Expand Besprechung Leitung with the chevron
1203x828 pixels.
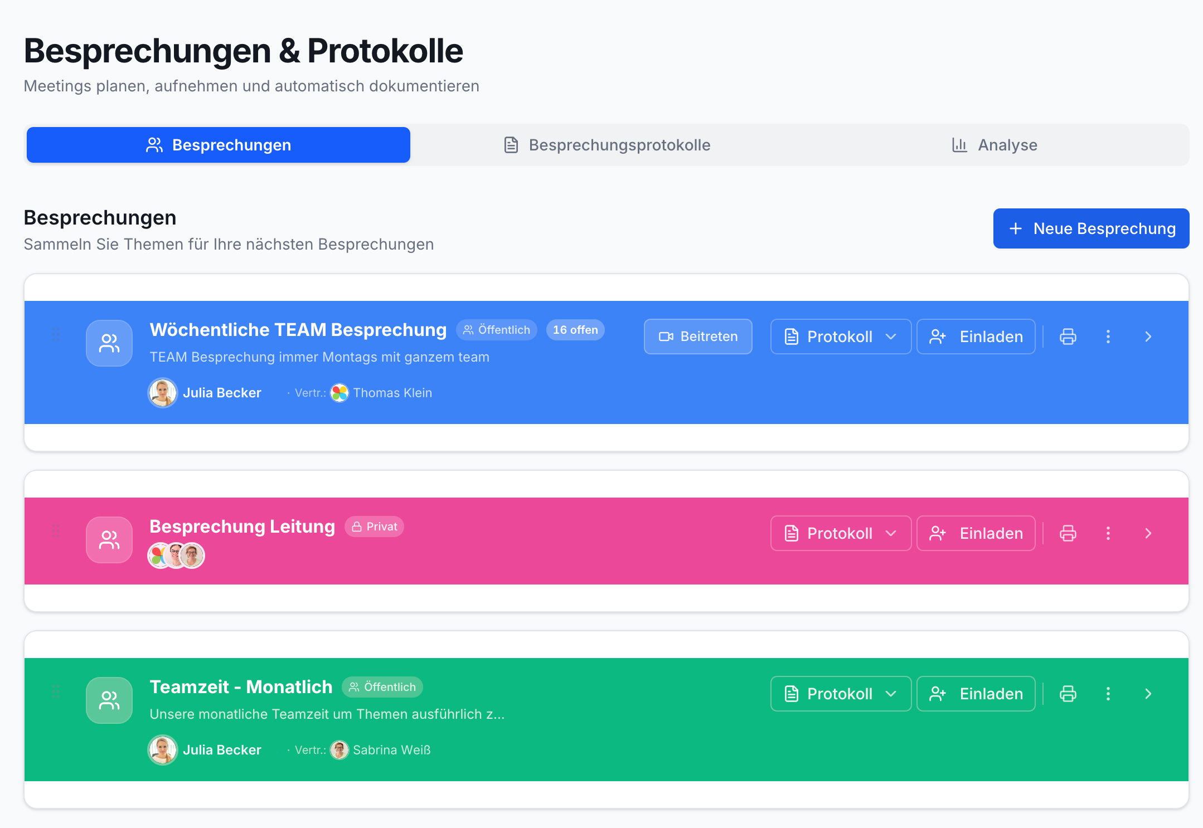tap(1148, 533)
